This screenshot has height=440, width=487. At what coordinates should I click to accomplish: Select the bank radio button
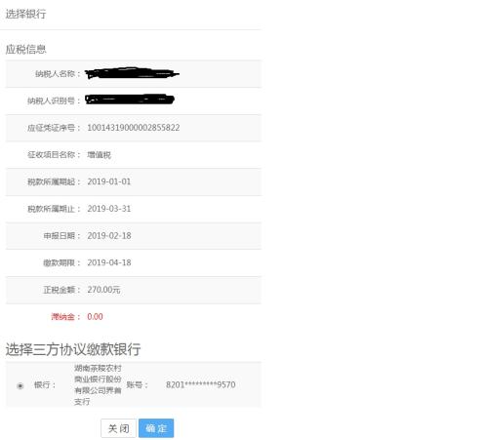(x=20, y=385)
